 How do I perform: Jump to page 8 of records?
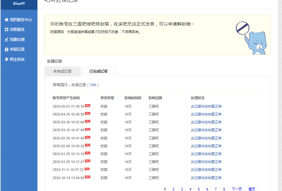[224, 189]
